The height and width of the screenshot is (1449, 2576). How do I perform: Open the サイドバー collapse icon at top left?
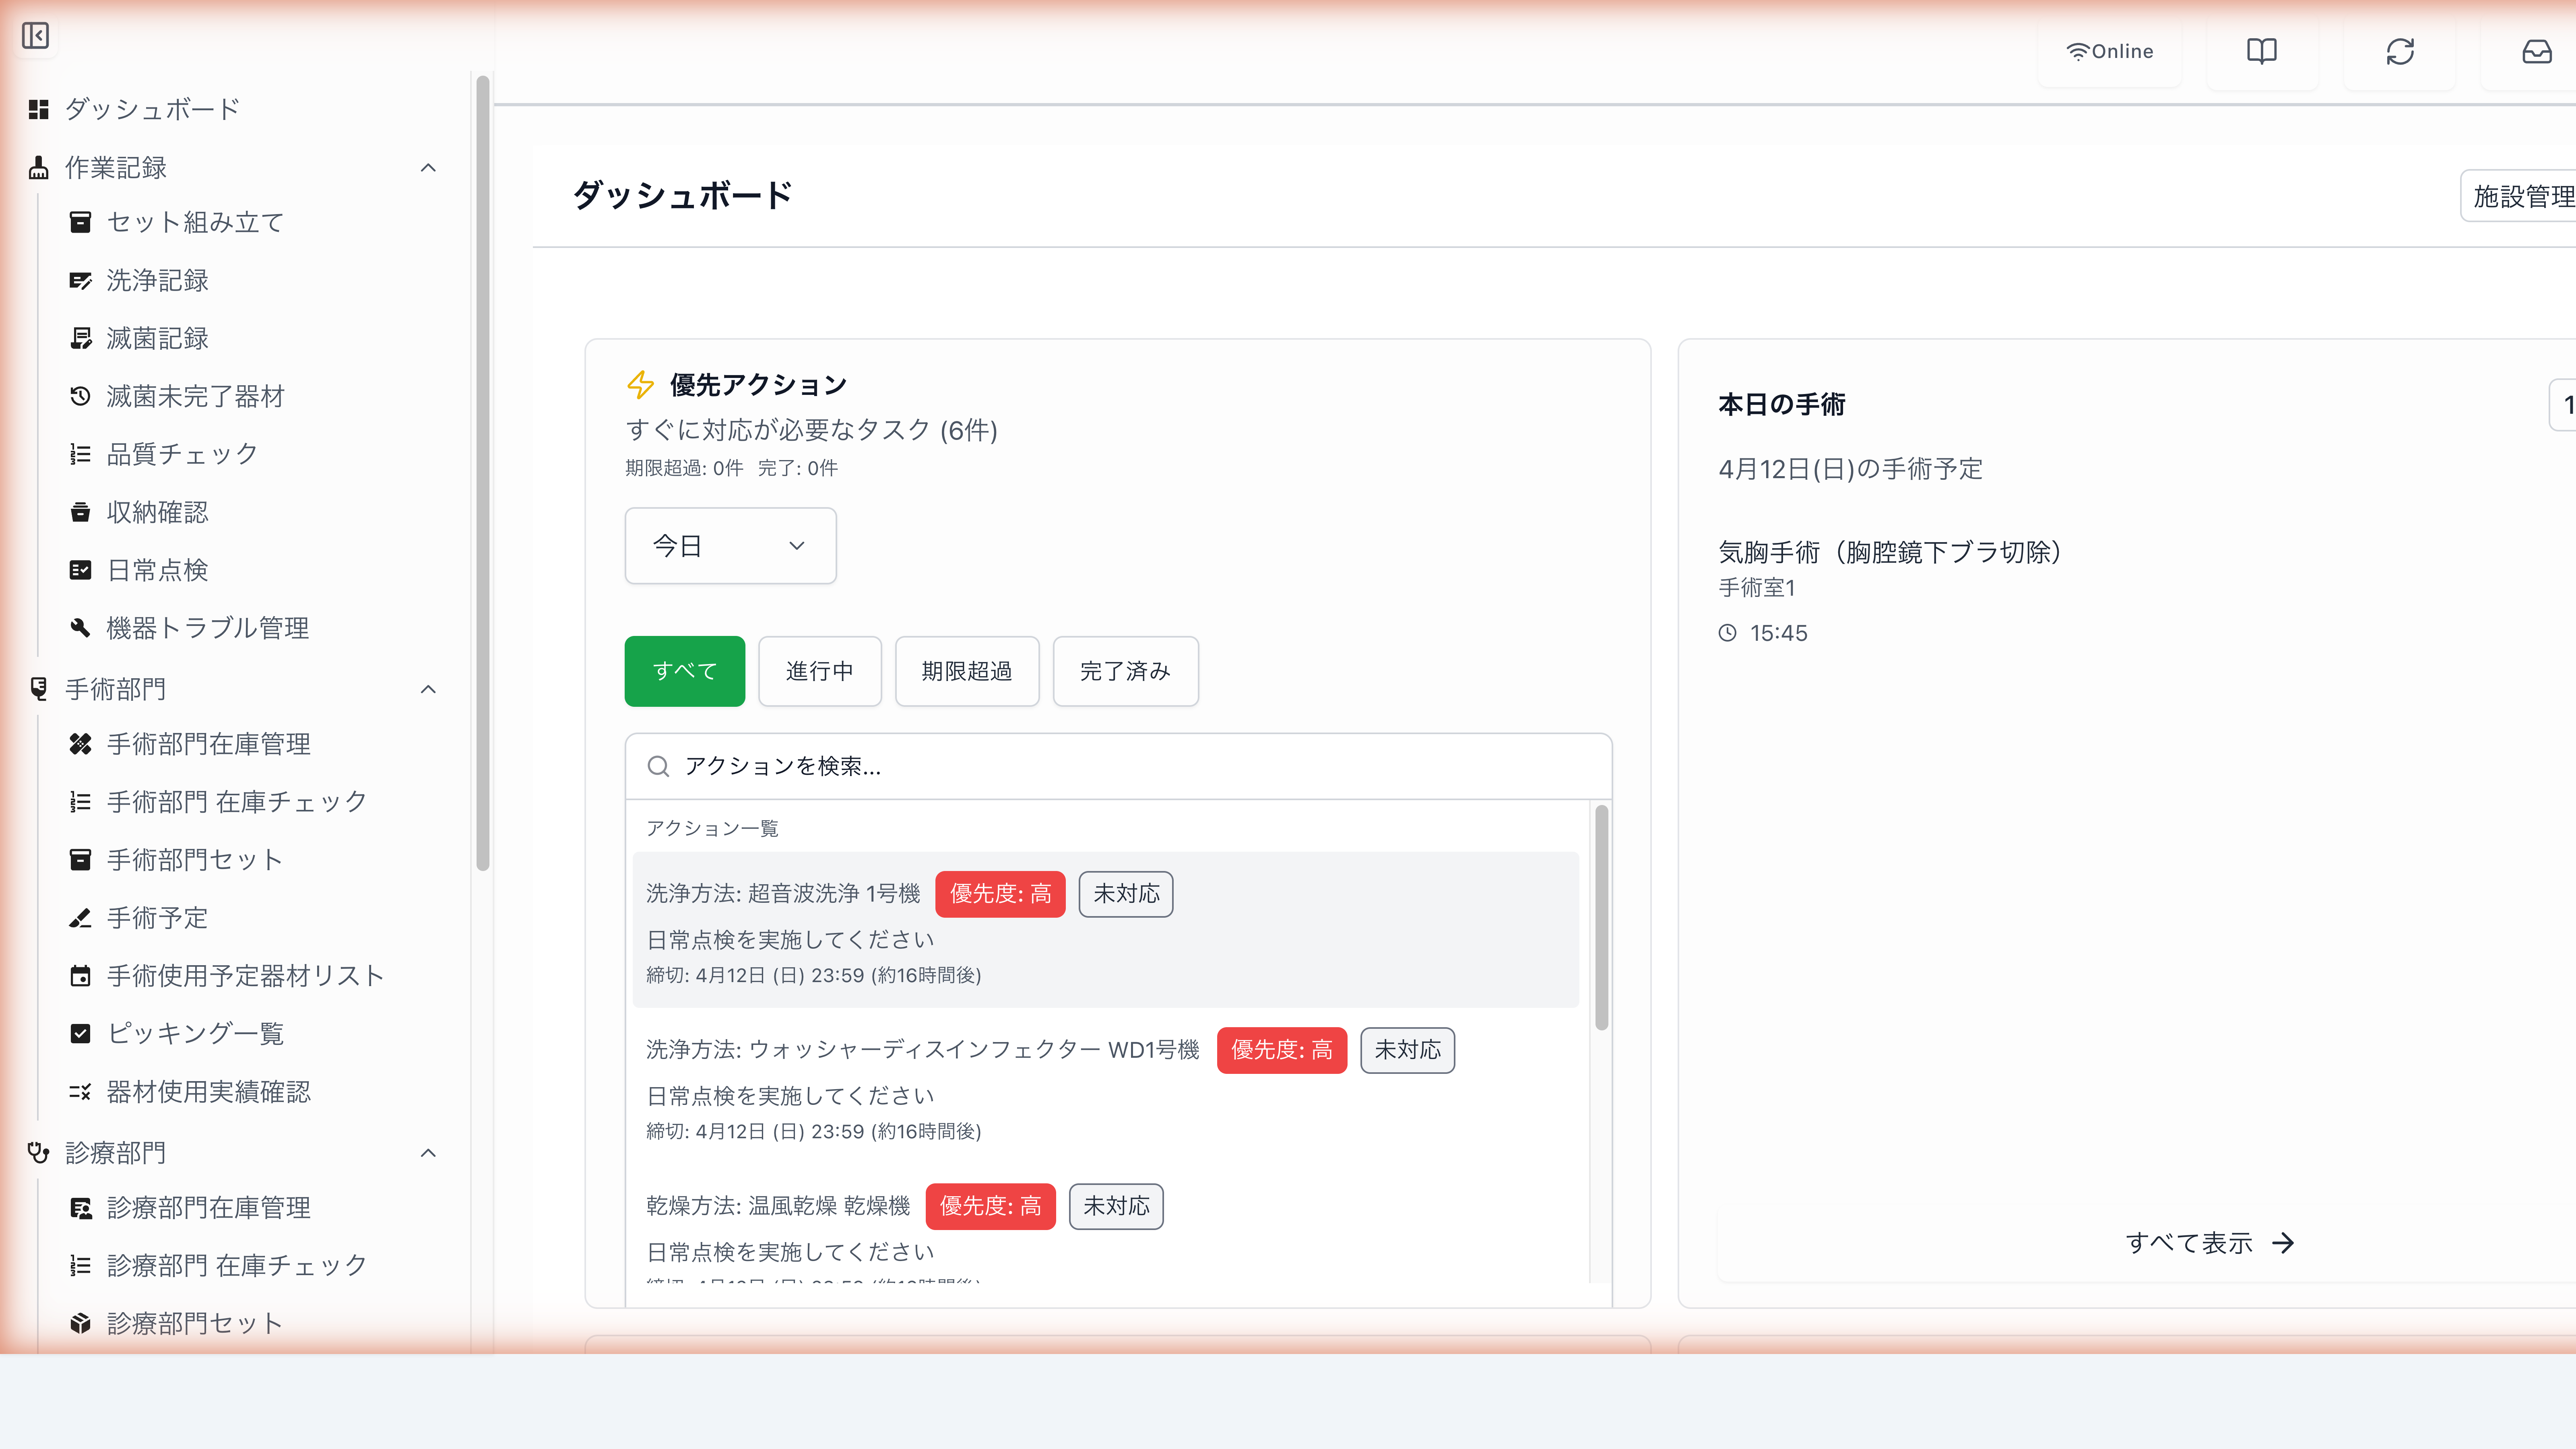(36, 36)
